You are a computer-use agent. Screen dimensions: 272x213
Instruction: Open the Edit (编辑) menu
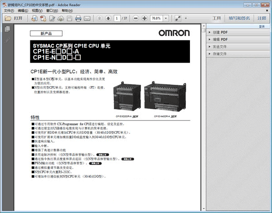coord(23,10)
